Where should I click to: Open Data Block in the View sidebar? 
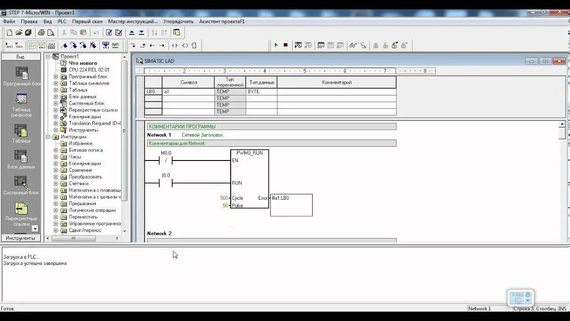pyautogui.click(x=21, y=160)
